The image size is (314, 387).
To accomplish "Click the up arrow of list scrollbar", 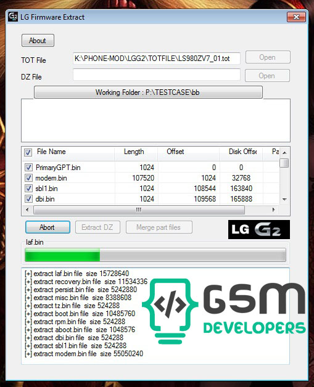I will point(284,153).
